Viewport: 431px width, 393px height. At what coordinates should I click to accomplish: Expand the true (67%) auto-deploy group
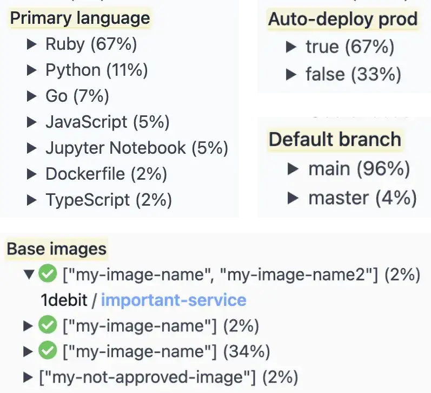291,47
